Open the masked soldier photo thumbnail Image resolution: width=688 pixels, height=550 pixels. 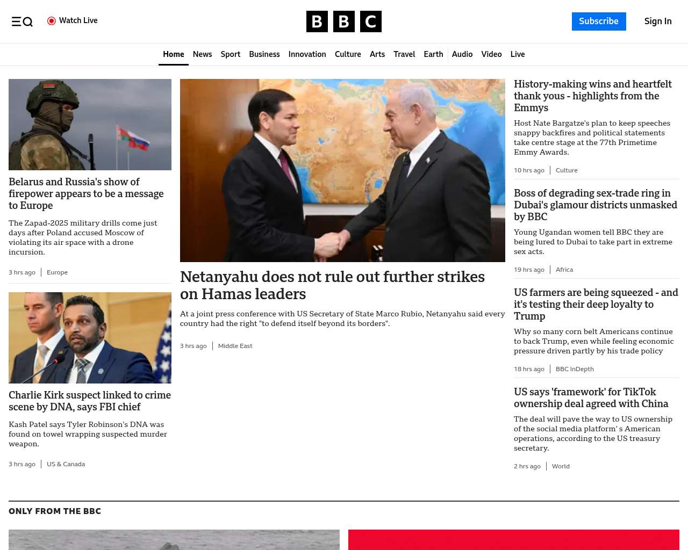(90, 125)
